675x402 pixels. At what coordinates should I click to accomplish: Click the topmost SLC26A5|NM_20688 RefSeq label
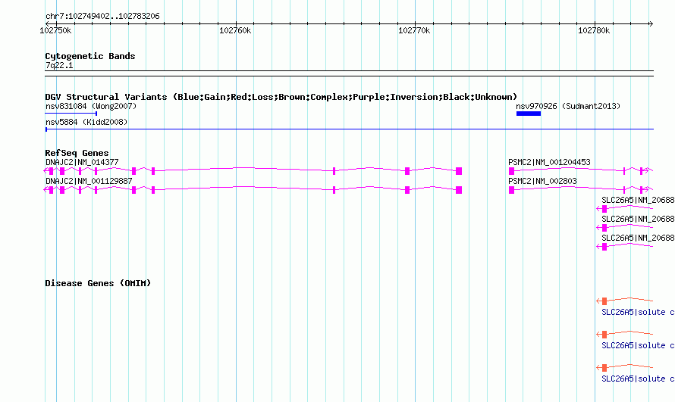click(x=638, y=200)
